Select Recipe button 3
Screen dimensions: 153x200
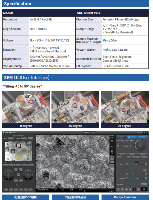(x=16, y=190)
